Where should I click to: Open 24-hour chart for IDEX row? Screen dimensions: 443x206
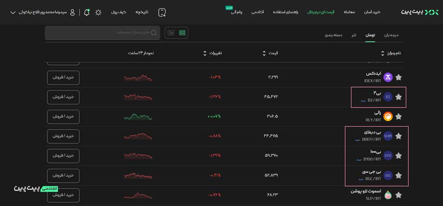(x=138, y=78)
